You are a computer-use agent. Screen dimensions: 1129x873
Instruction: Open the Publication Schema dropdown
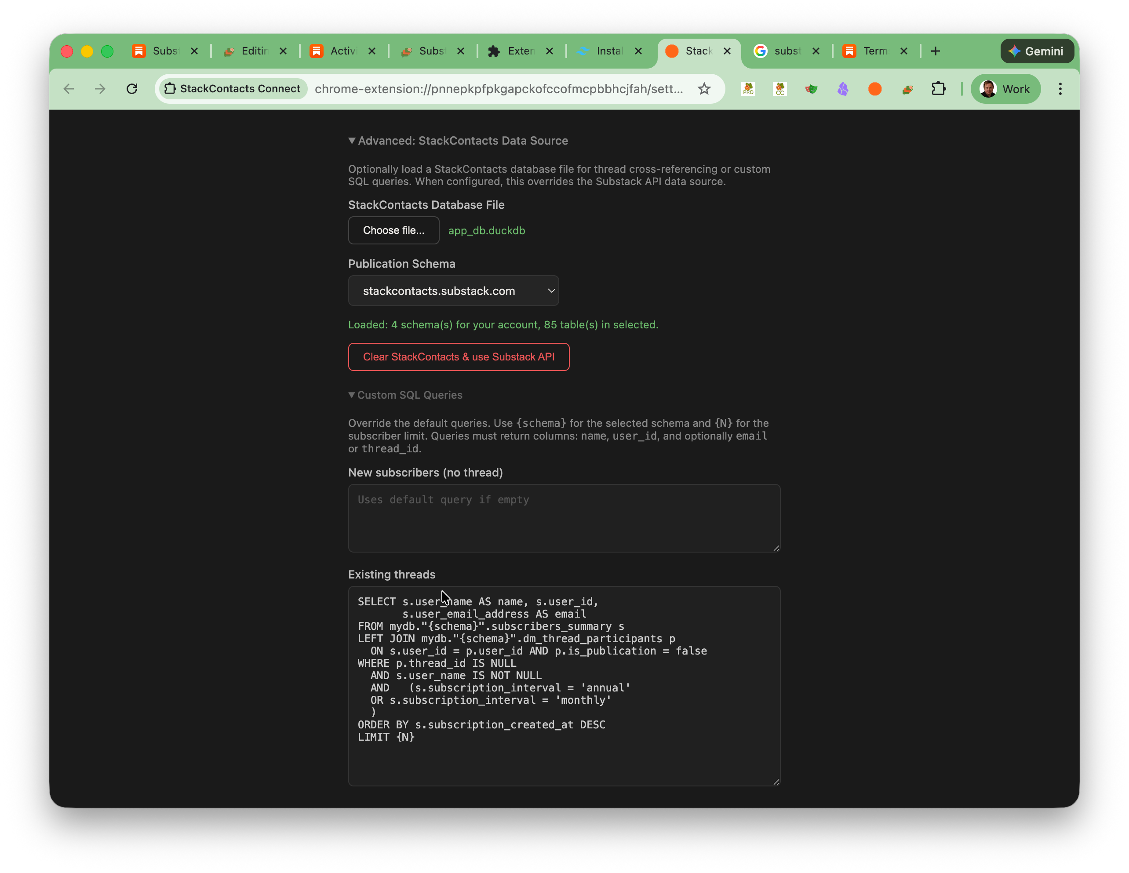tap(453, 291)
